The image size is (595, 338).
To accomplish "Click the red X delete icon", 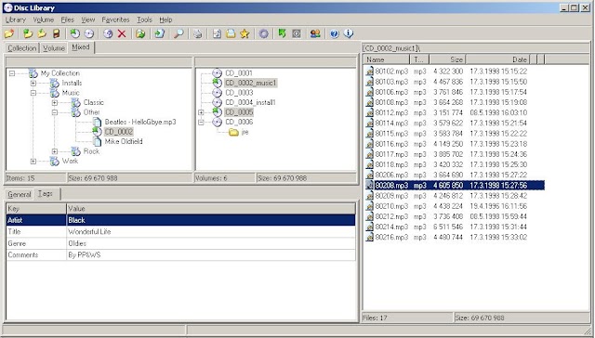I will pos(122,33).
